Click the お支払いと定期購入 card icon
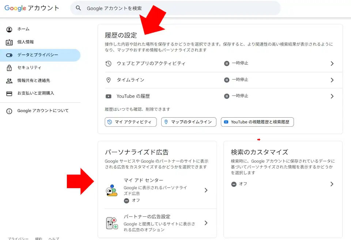The height and width of the screenshot is (240, 351). coord(9,94)
